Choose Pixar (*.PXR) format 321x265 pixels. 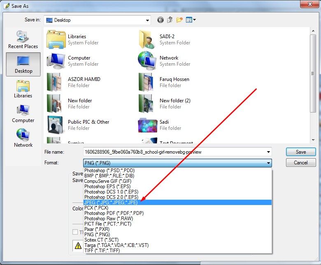(x=177, y=229)
